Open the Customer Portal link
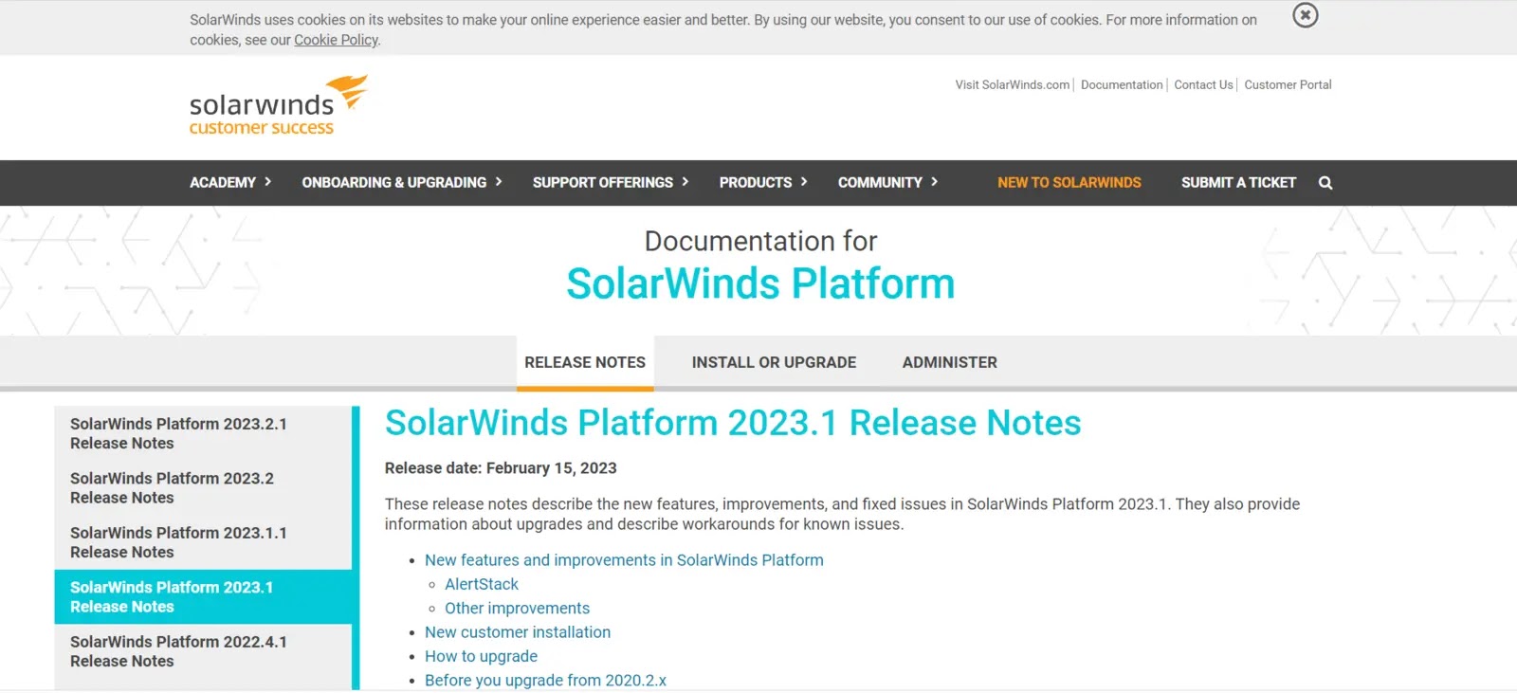The width and height of the screenshot is (1517, 693). tap(1288, 84)
